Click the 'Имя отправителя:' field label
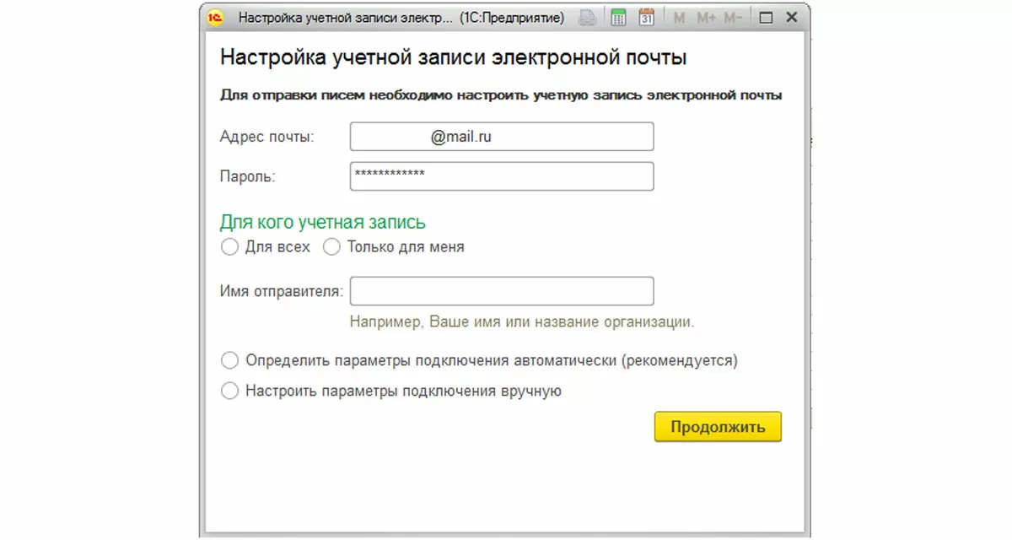Viewport: 1012px width, 540px height. coord(282,292)
